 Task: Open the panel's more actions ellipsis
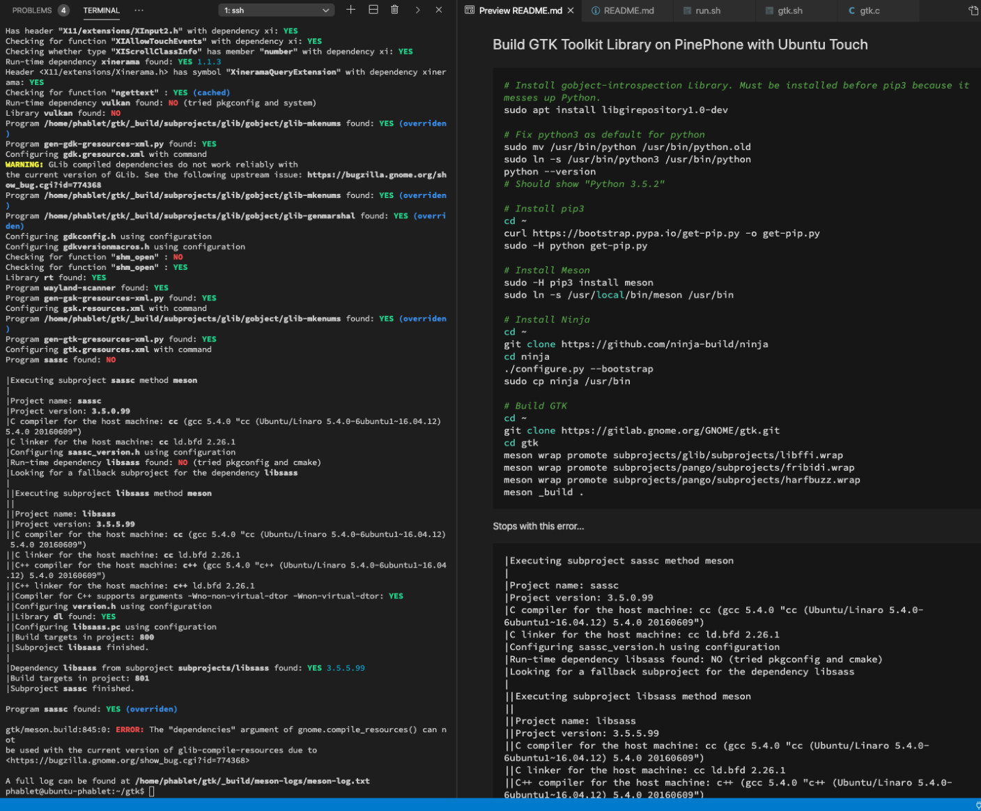pos(139,10)
